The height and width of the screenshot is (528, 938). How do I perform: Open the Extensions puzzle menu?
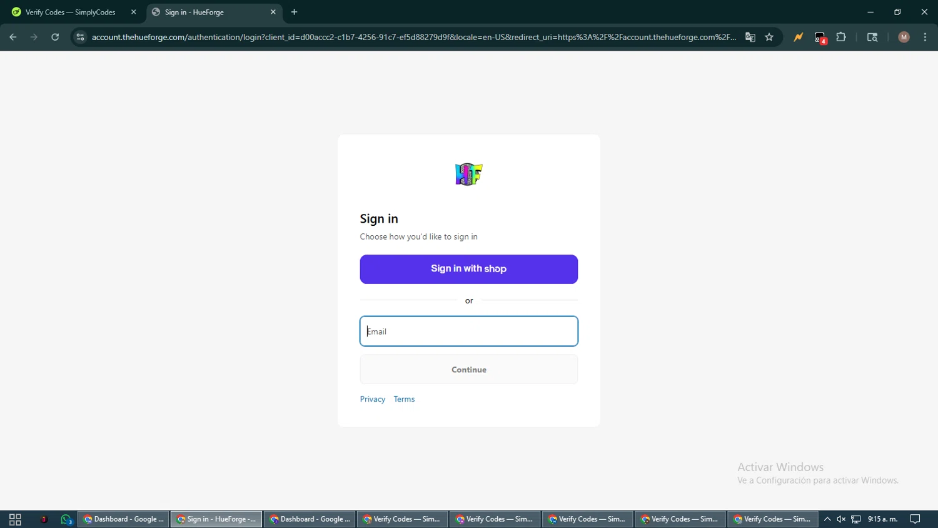(842, 37)
